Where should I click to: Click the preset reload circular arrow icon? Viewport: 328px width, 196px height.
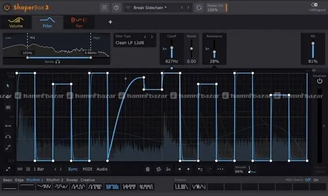tap(199, 8)
